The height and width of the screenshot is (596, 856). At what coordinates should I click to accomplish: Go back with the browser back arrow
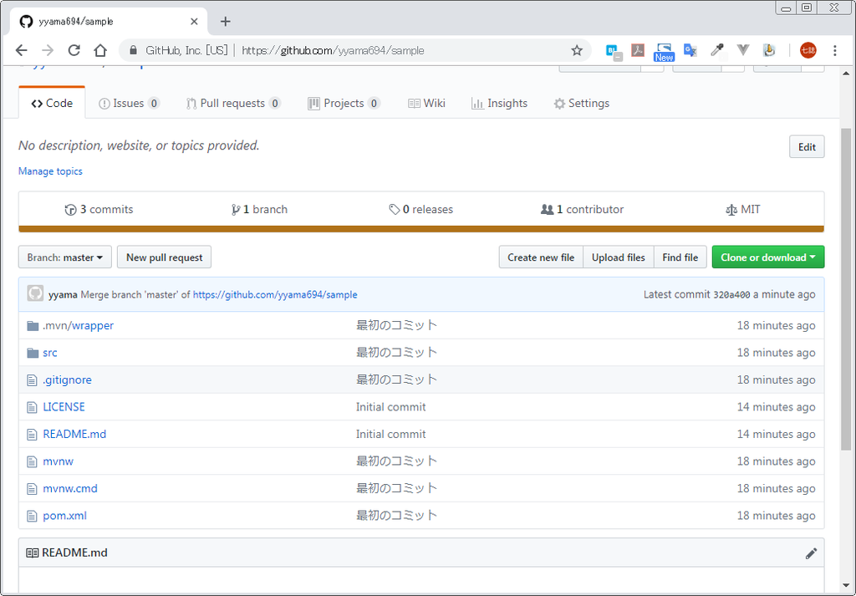click(21, 51)
